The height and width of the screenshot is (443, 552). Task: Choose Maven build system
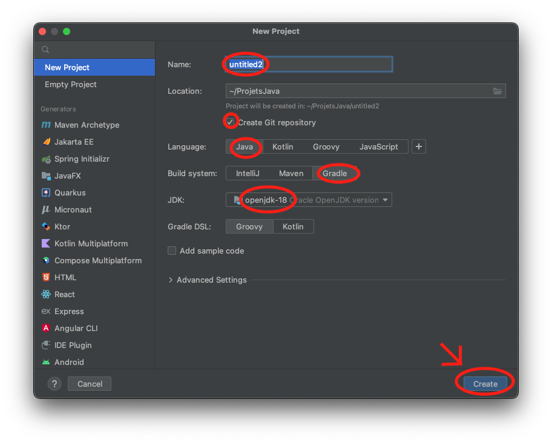(x=291, y=174)
